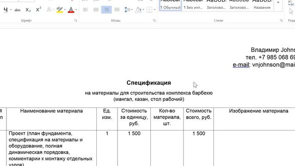The height and width of the screenshot is (166, 295).
Task: Expand the styles gallery
Action: pyautogui.click(x=278, y=3)
